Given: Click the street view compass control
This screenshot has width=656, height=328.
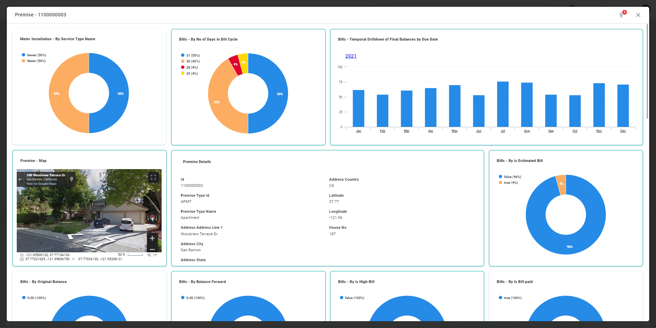Looking at the screenshot, I should (152, 218).
